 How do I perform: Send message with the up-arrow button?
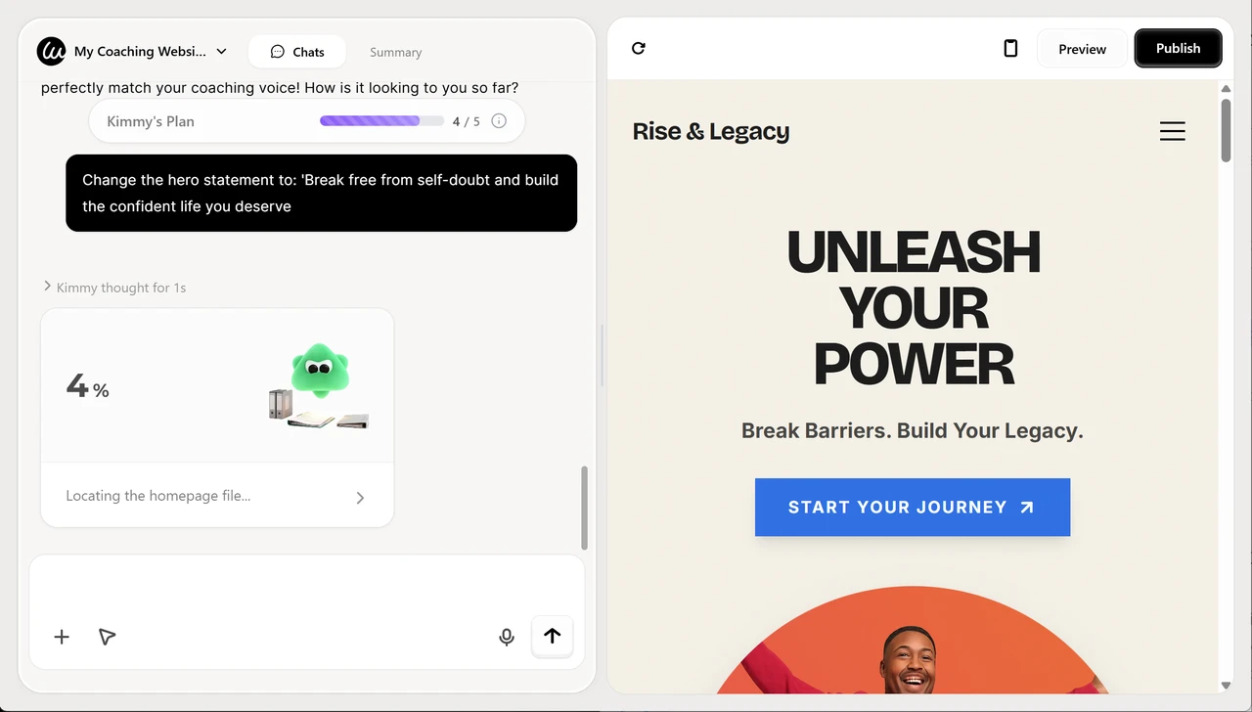(553, 636)
